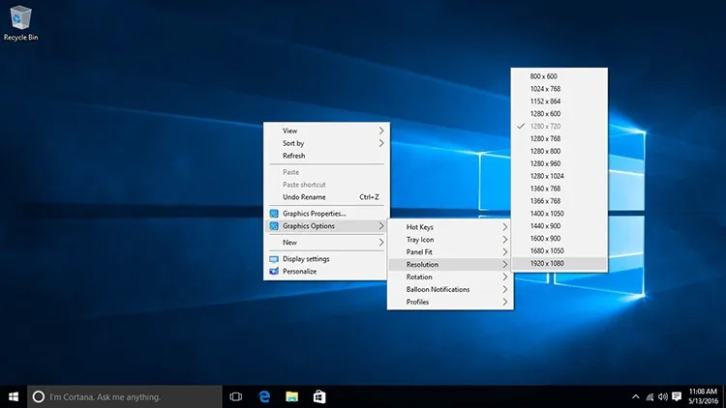
Task: Open File Explorer from the taskbar
Action: (x=291, y=396)
